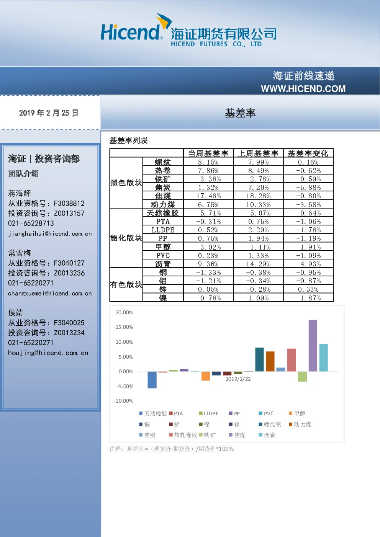
Task: Click the -1.87% change cell for 镍
Action: tap(308, 298)
